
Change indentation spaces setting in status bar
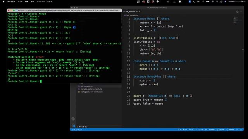(193, 130)
